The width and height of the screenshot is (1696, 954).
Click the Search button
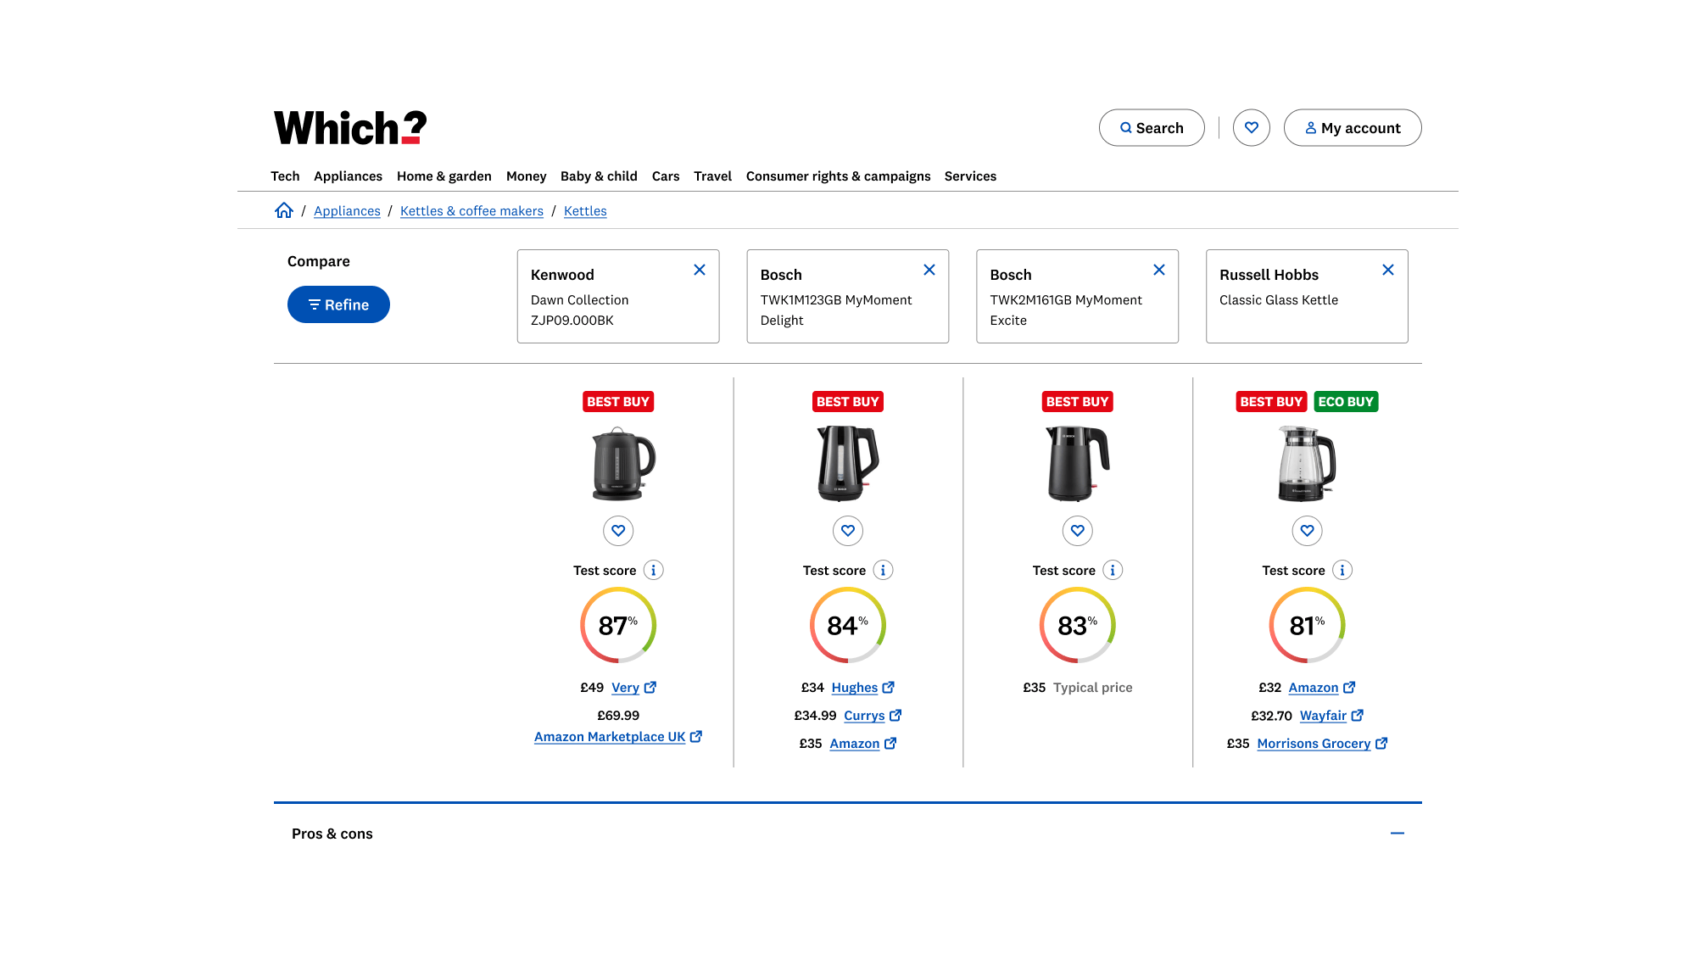point(1152,128)
